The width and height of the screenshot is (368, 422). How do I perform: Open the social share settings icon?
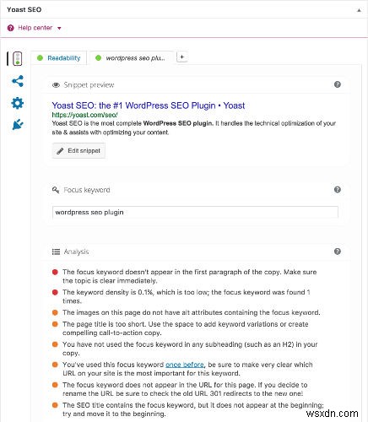18,81
